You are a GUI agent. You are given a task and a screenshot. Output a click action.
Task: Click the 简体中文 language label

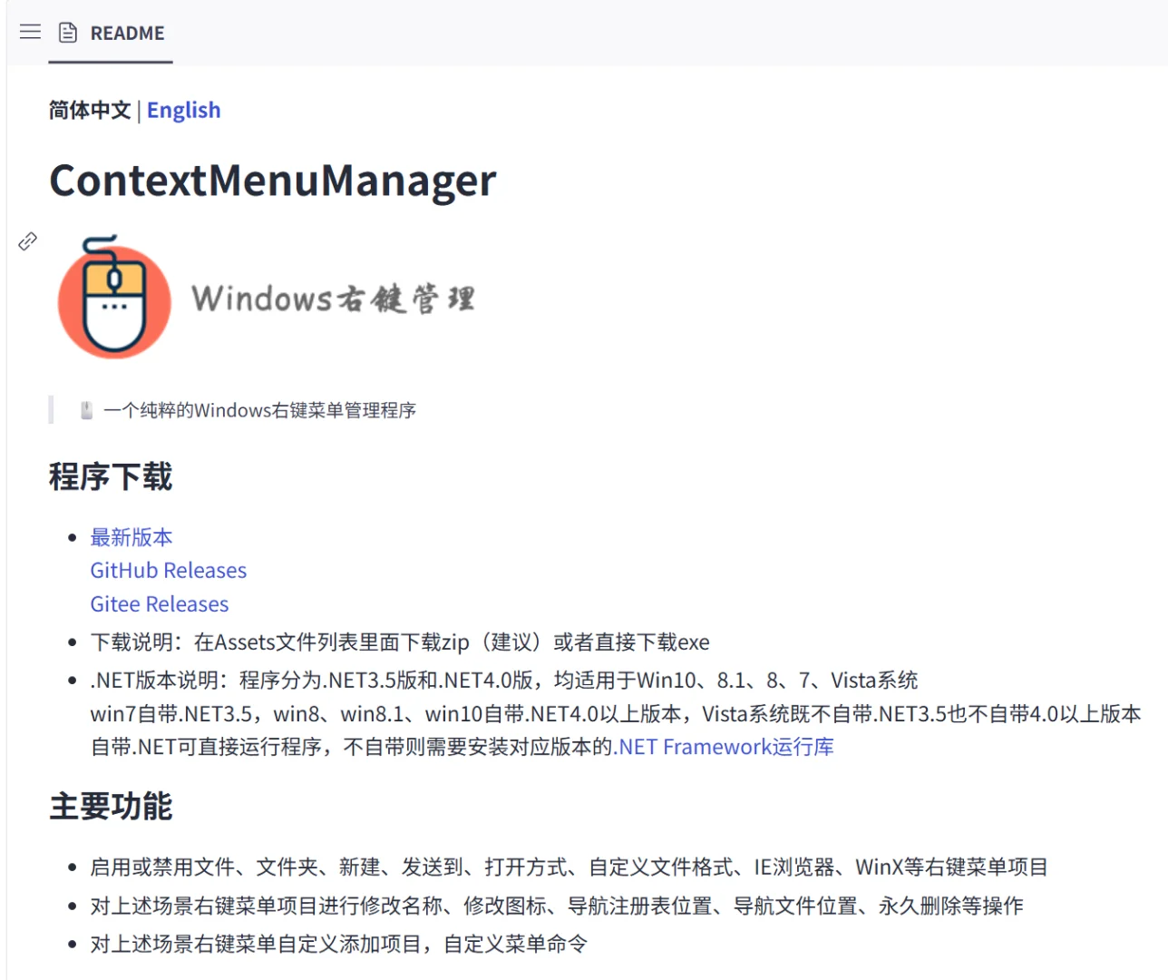(x=89, y=110)
